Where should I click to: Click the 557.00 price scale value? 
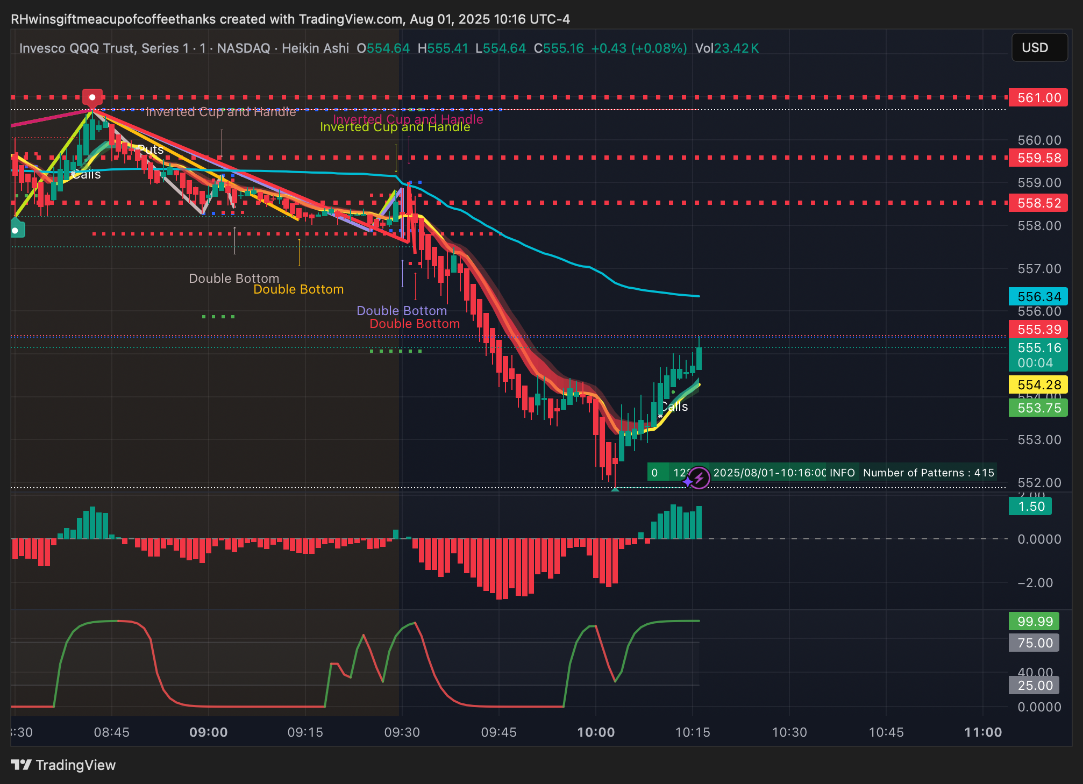click(1039, 268)
